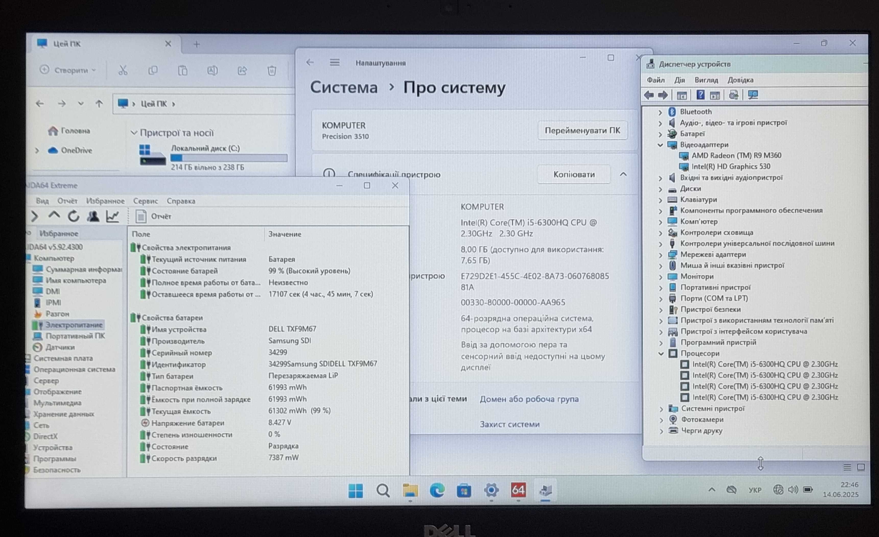
Task: Open the Захист системи link
Action: pos(509,424)
